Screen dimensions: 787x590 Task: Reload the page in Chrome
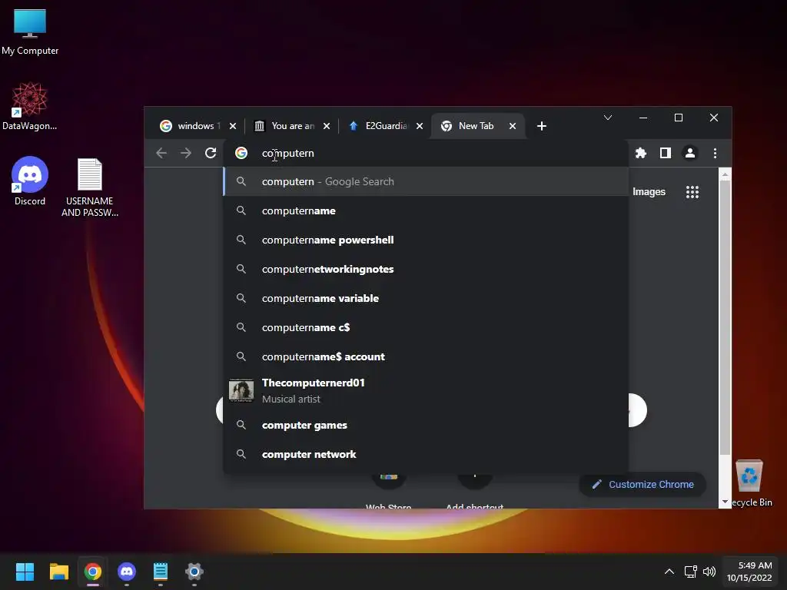coord(211,153)
